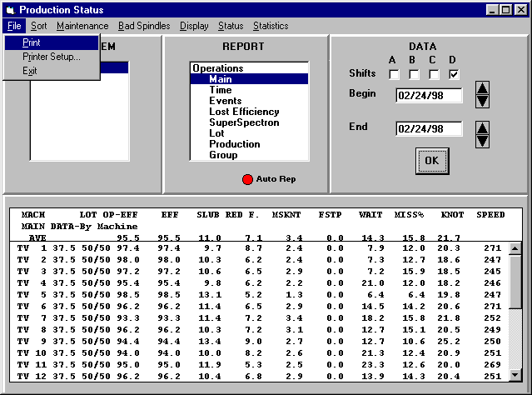Select the Time report
This screenshot has height=395, width=532.
coord(250,90)
